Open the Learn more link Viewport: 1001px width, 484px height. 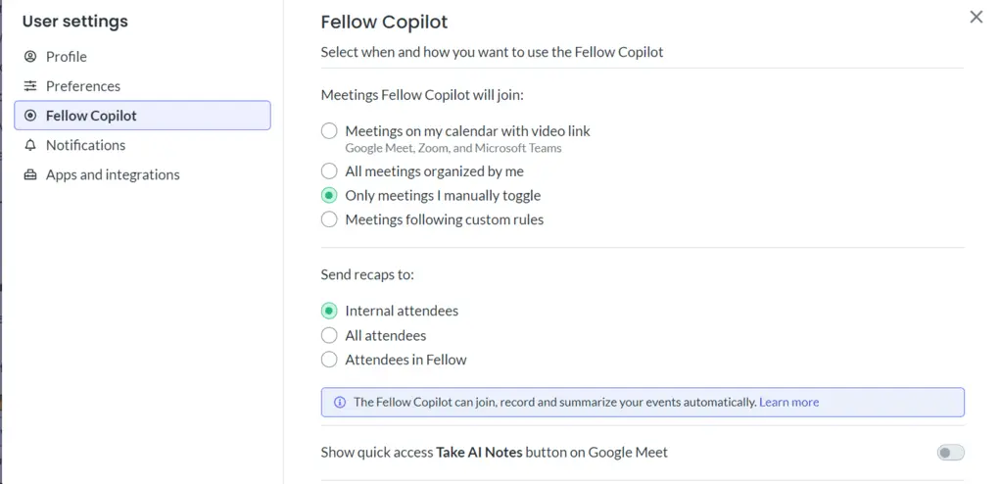pyautogui.click(x=788, y=402)
